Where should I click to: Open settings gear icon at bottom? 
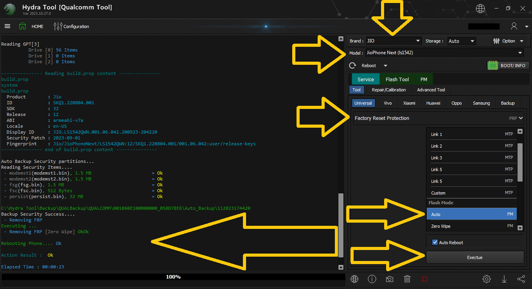pyautogui.click(x=487, y=279)
